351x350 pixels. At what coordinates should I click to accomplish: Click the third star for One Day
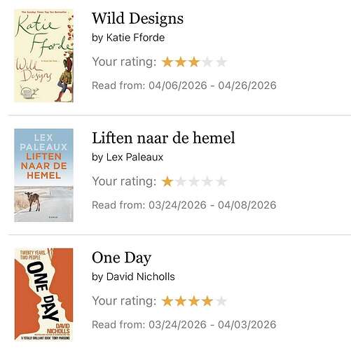click(194, 301)
